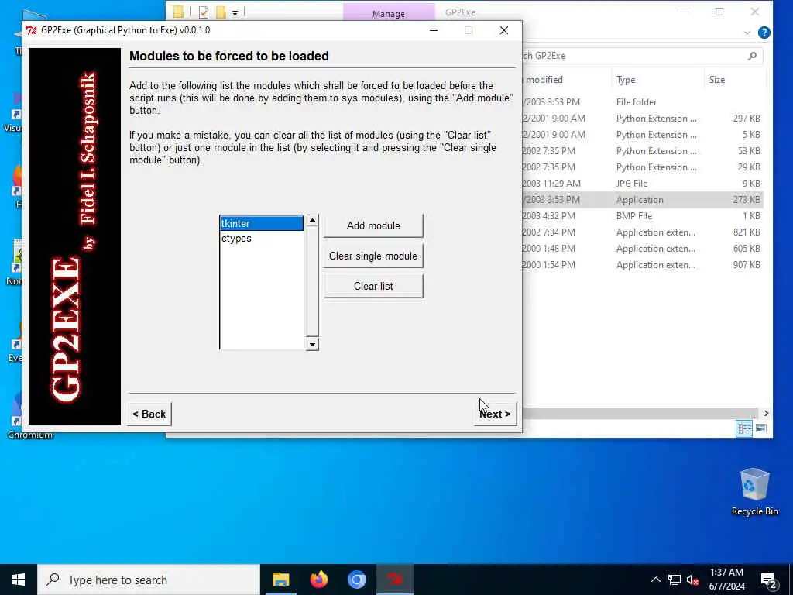Select tkinter in the module list
The height and width of the screenshot is (595, 793).
click(262, 224)
